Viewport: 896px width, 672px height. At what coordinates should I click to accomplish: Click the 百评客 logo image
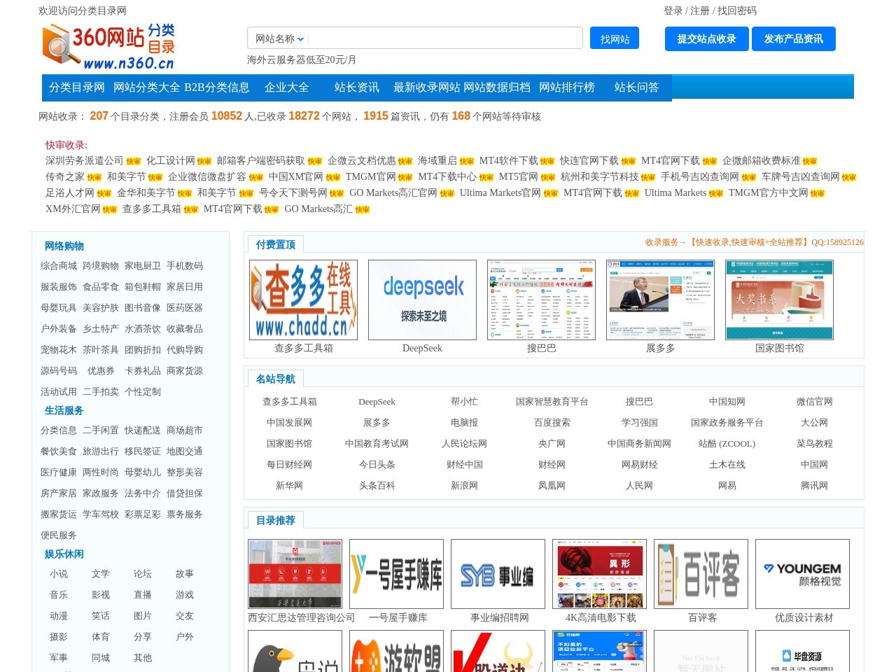click(x=701, y=573)
